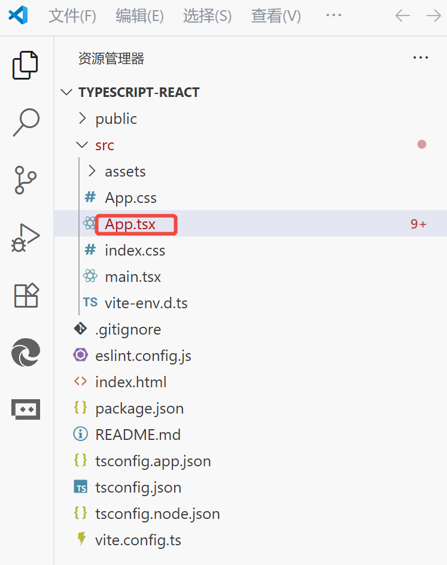Open the vite.config.ts file

pos(138,540)
